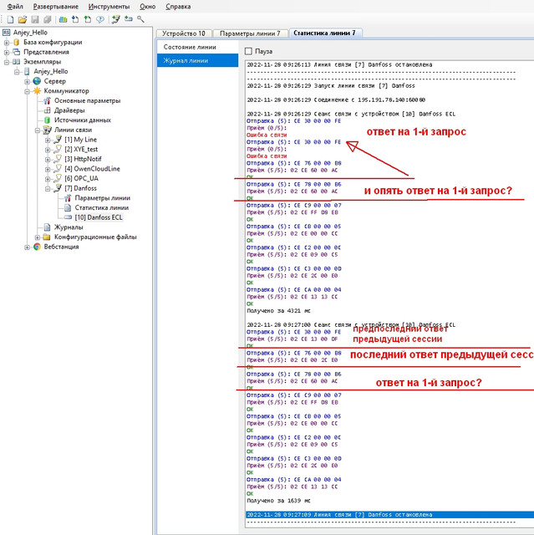The width and height of the screenshot is (534, 535).
Task: Click the Chrome-style icon beside Вебстанция
Action: (x=37, y=247)
